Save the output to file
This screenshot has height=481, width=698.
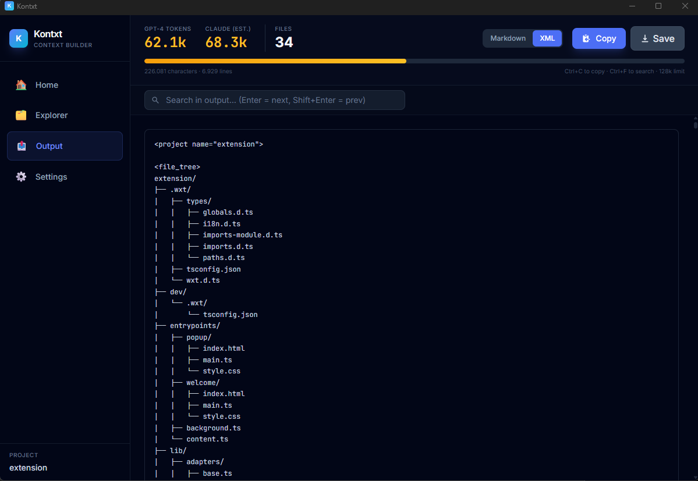pos(657,38)
